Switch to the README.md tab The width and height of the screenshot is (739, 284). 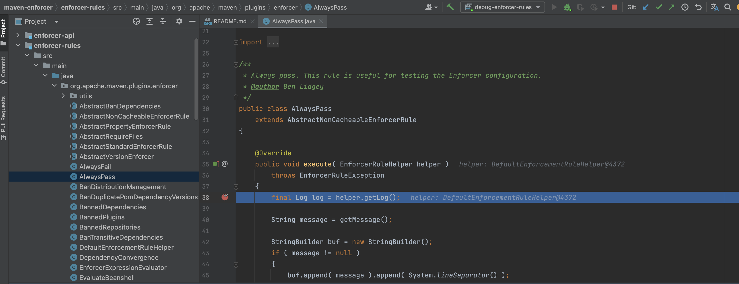coord(230,21)
